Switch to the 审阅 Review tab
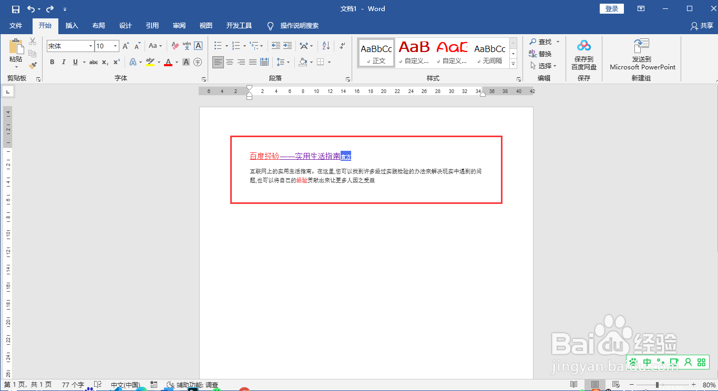 [179, 26]
